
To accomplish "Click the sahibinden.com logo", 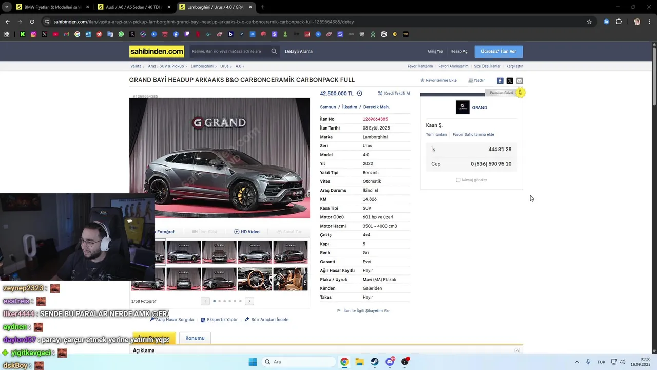I will [157, 51].
